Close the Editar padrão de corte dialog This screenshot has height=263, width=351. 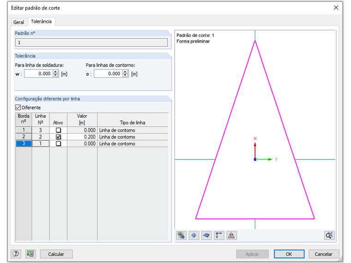(x=336, y=8)
